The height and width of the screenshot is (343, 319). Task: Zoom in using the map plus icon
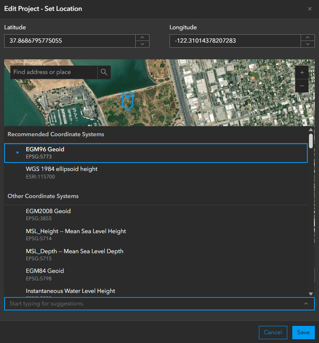click(x=301, y=72)
